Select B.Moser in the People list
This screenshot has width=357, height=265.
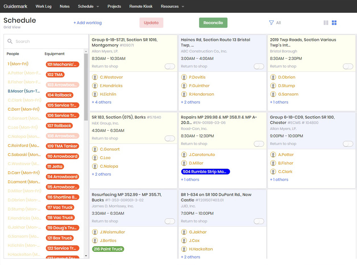click(24, 91)
